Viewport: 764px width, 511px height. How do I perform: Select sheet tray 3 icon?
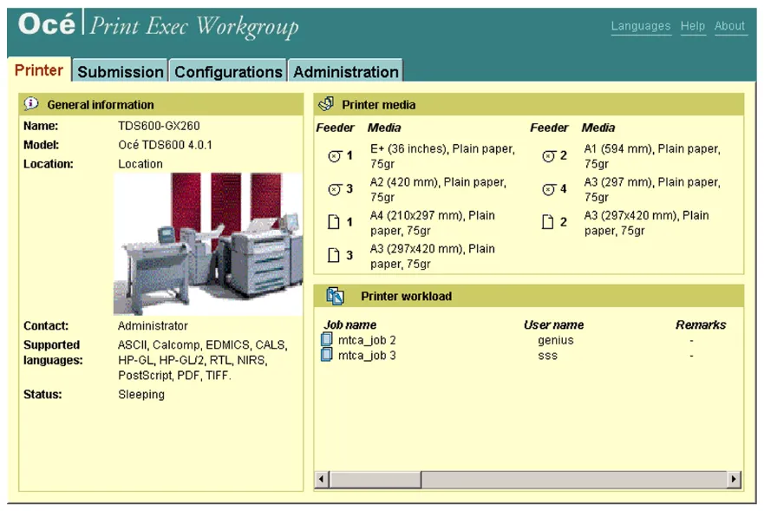pyautogui.click(x=334, y=255)
